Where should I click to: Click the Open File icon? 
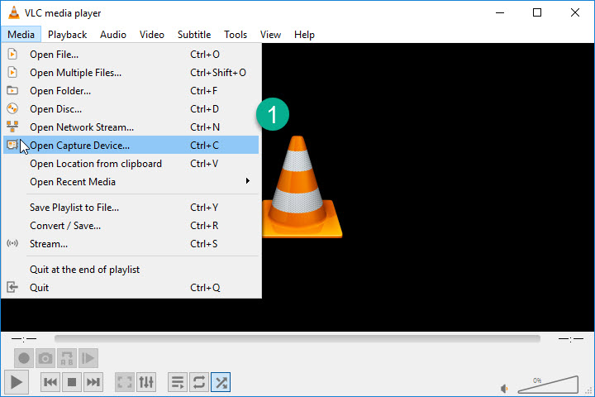[x=12, y=54]
